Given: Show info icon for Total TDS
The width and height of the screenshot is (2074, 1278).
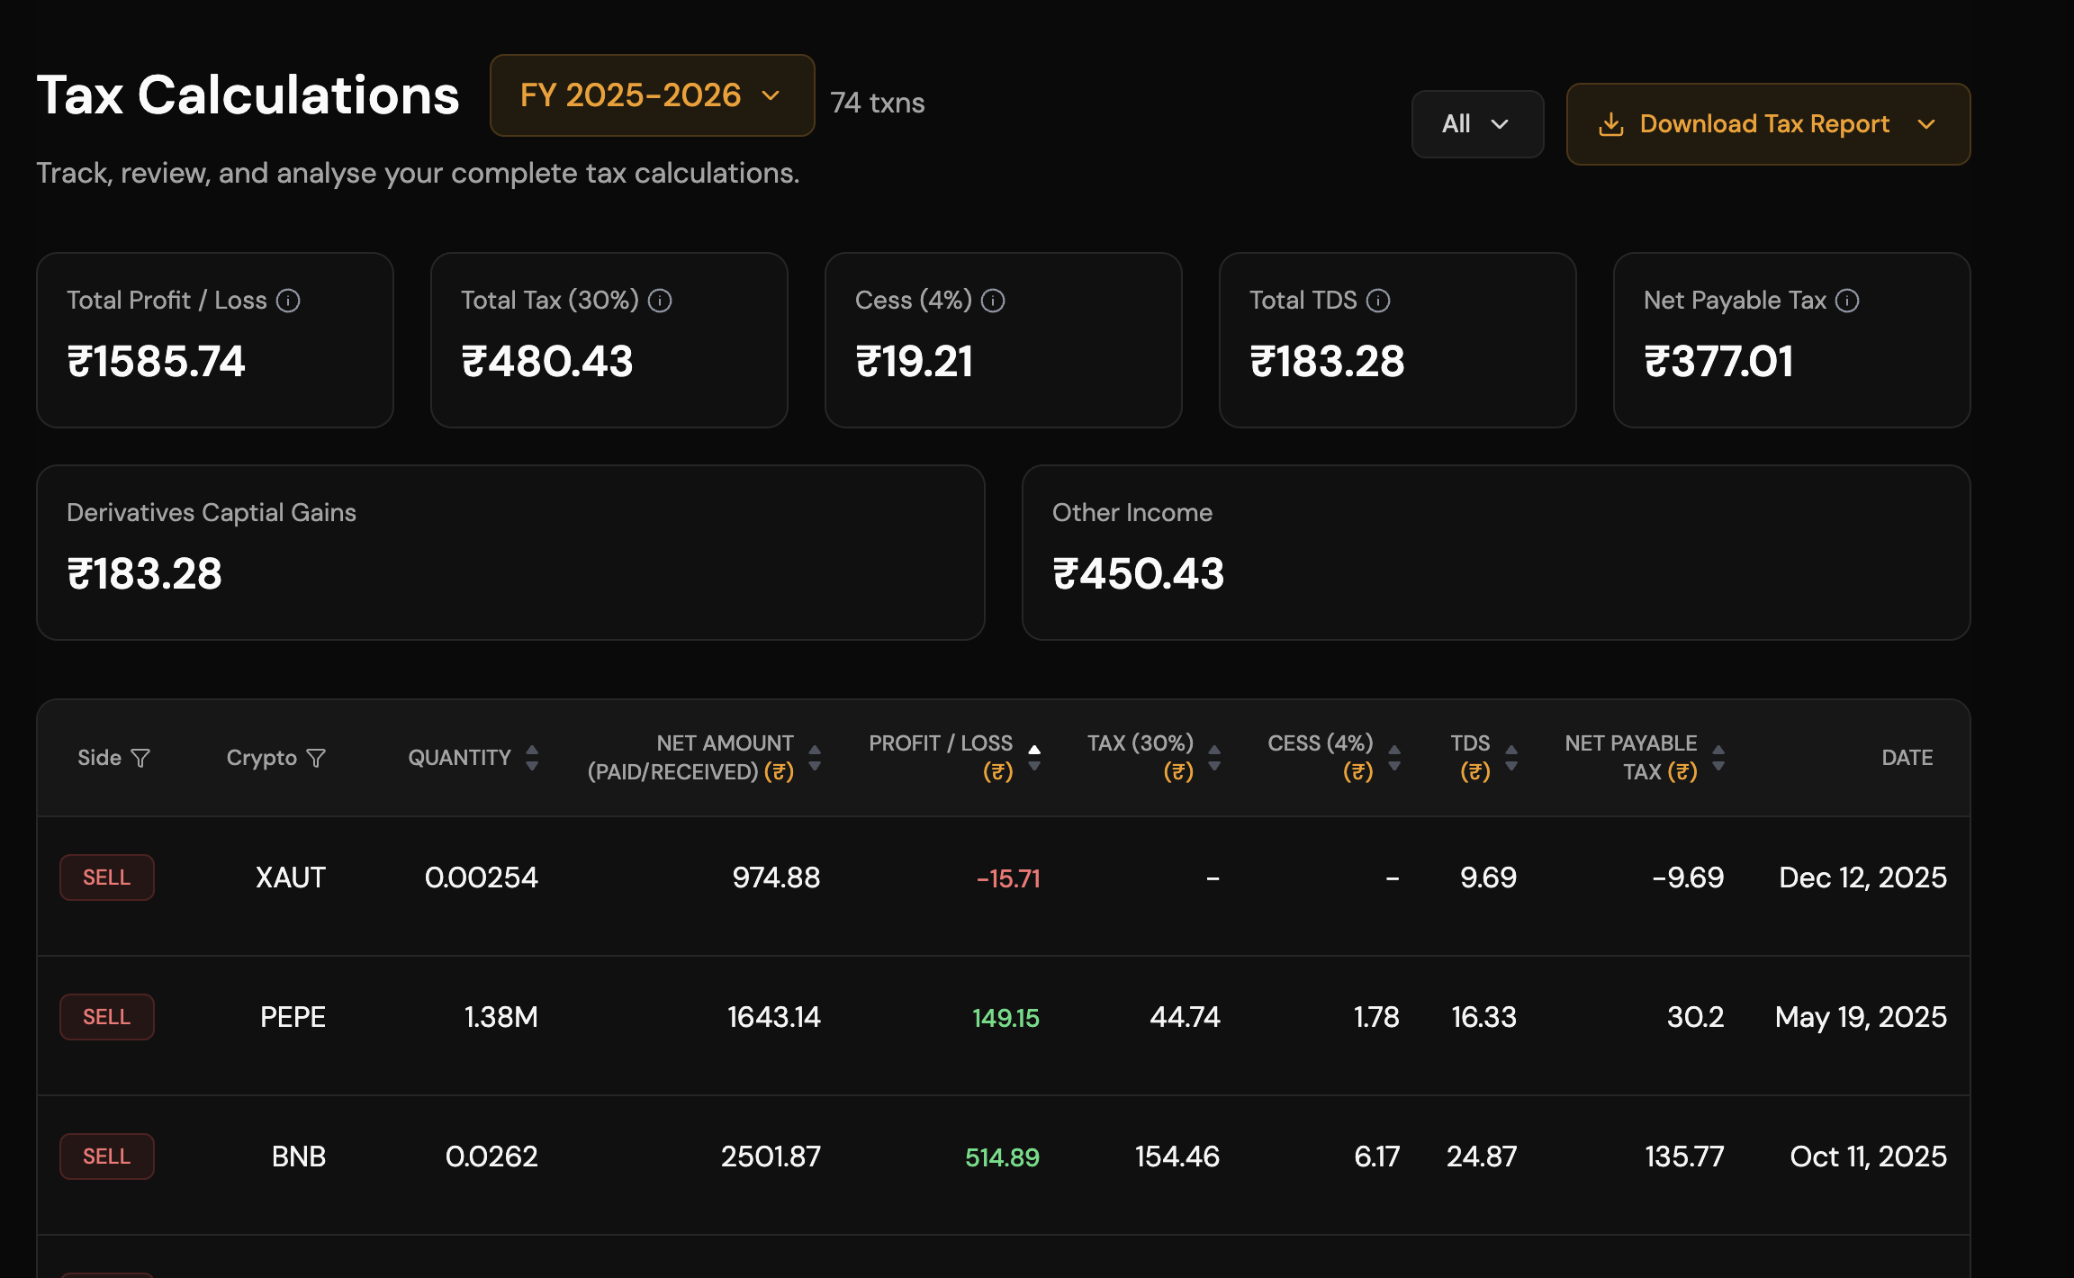Looking at the screenshot, I should [x=1378, y=301].
